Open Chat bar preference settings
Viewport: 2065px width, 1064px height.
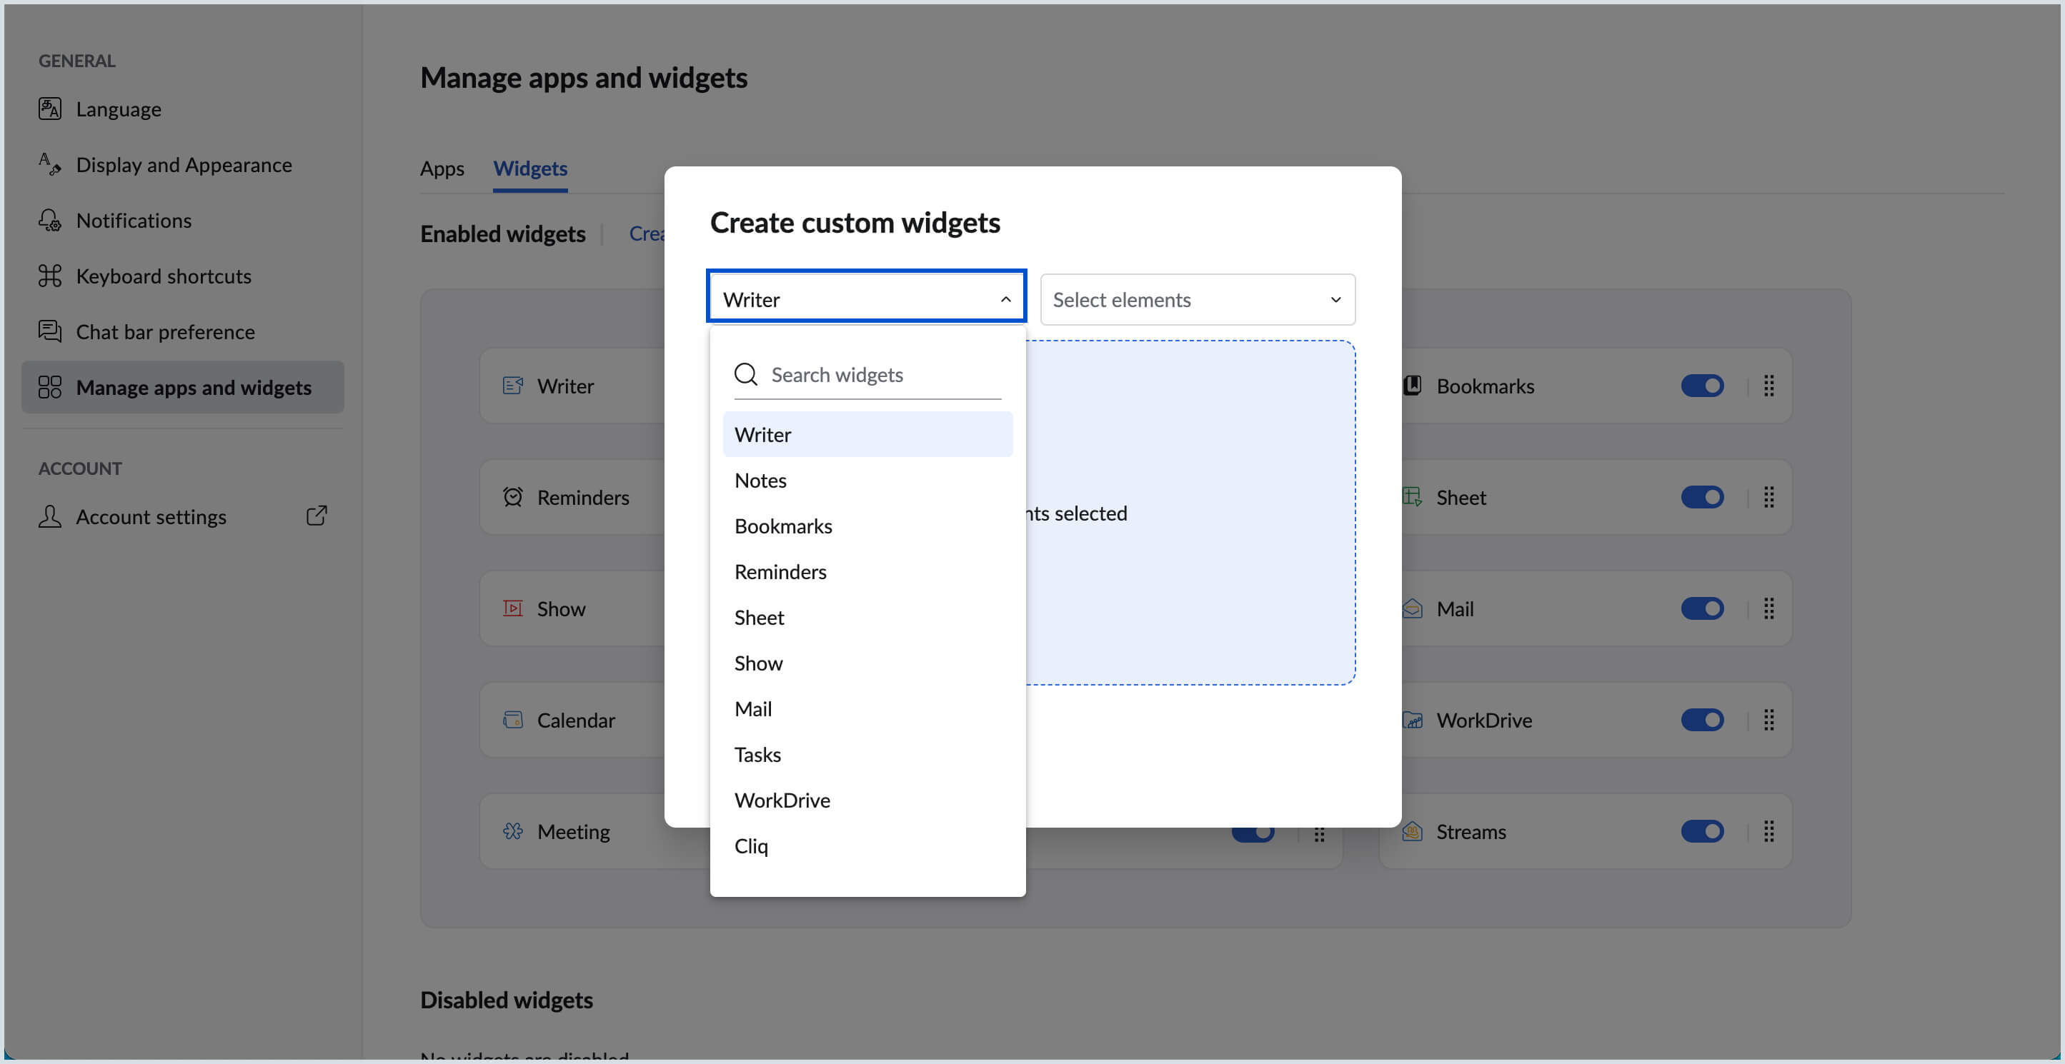pos(165,331)
